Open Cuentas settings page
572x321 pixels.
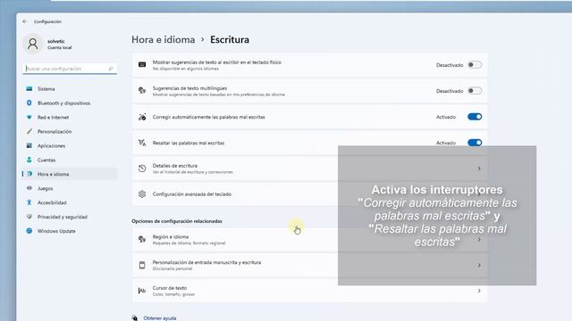pyautogui.click(x=70, y=160)
